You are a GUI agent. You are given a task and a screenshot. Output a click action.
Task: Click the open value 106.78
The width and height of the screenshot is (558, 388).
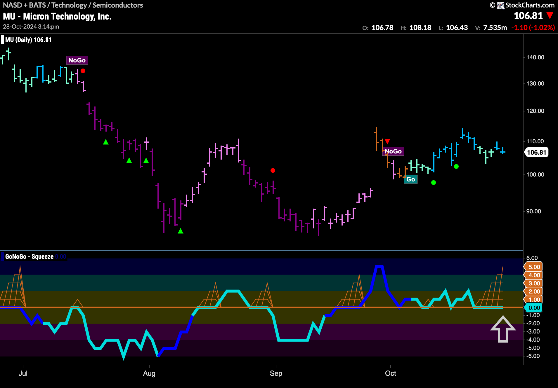382,28
